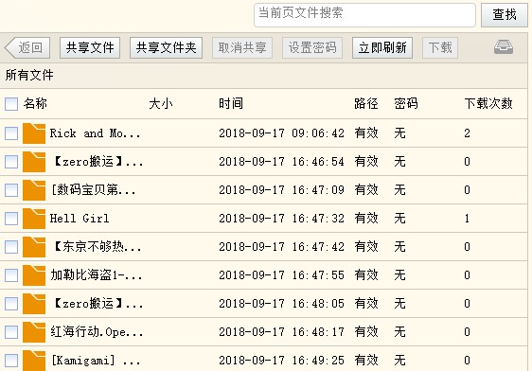
Task: Check the [Kamigami] ... row checkbox
Action: (11, 361)
